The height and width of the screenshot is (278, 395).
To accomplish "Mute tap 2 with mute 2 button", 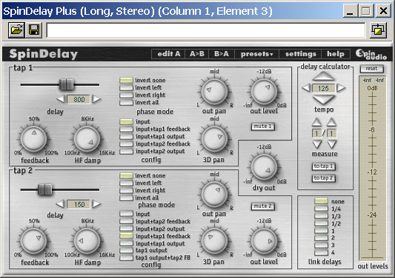I will [262, 206].
